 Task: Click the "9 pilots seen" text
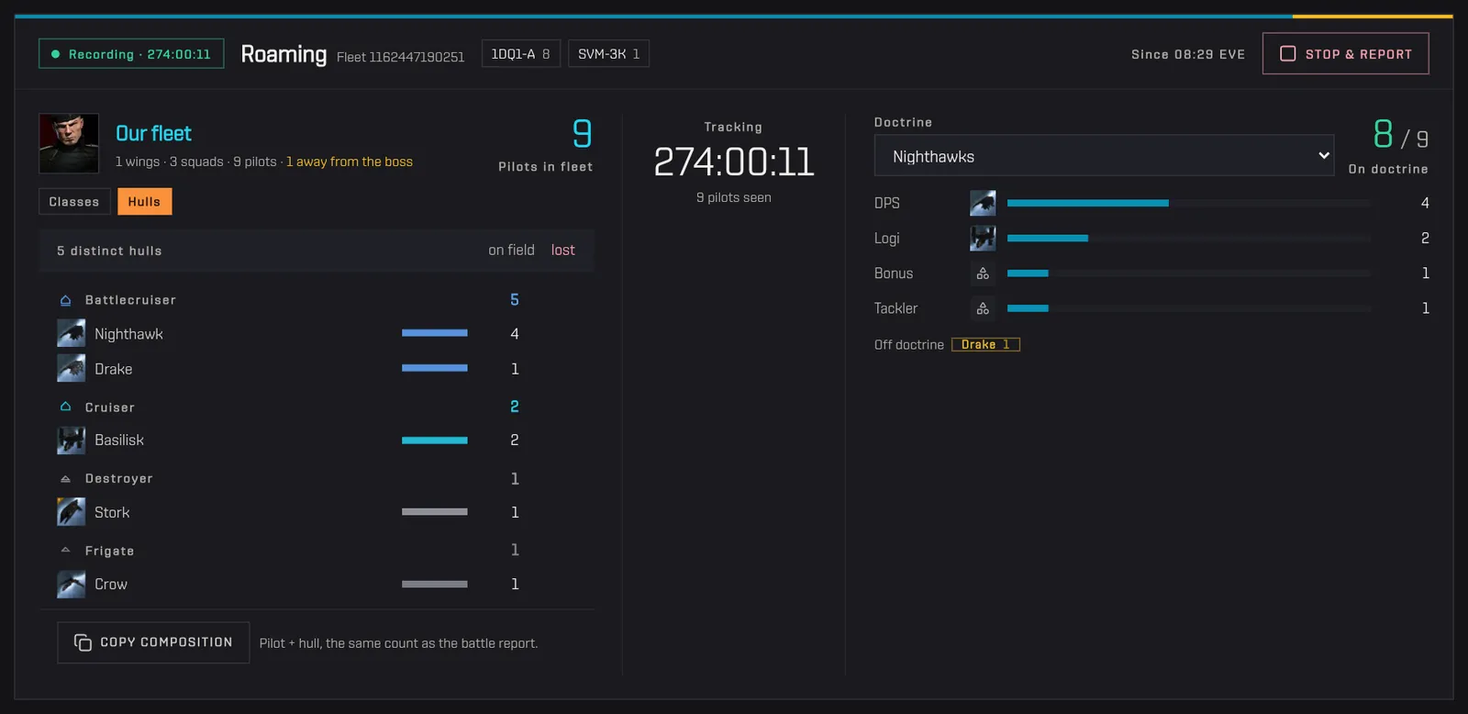[x=733, y=197]
